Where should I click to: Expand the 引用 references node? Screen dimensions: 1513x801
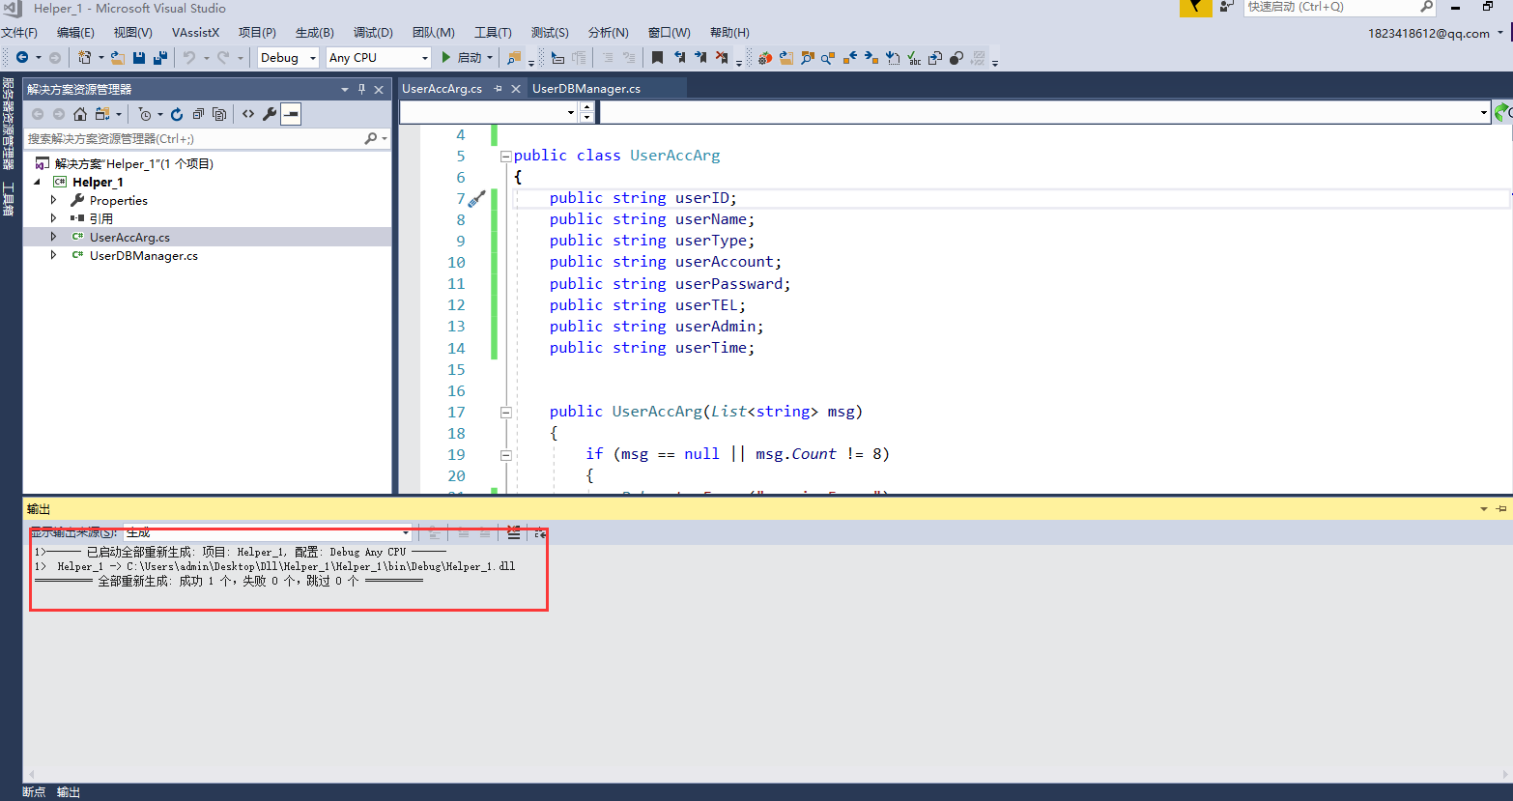54,218
